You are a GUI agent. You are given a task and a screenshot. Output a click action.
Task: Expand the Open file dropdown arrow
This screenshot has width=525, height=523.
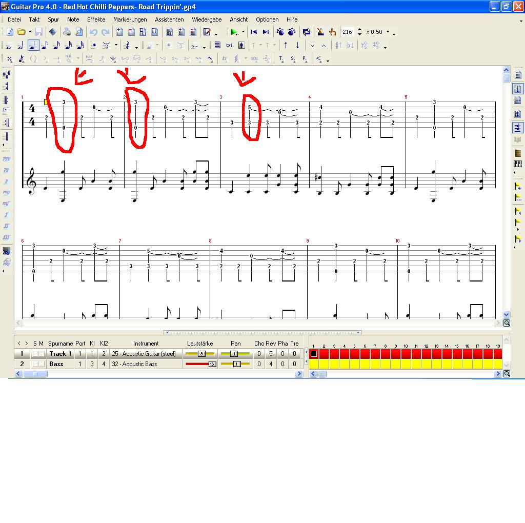pyautogui.click(x=30, y=32)
